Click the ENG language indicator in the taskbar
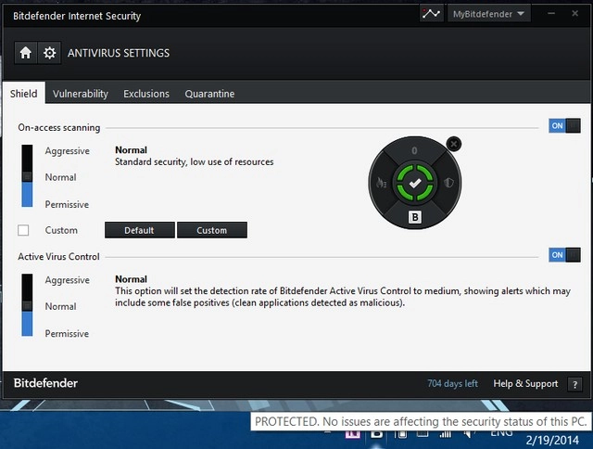The image size is (593, 449). point(501,432)
